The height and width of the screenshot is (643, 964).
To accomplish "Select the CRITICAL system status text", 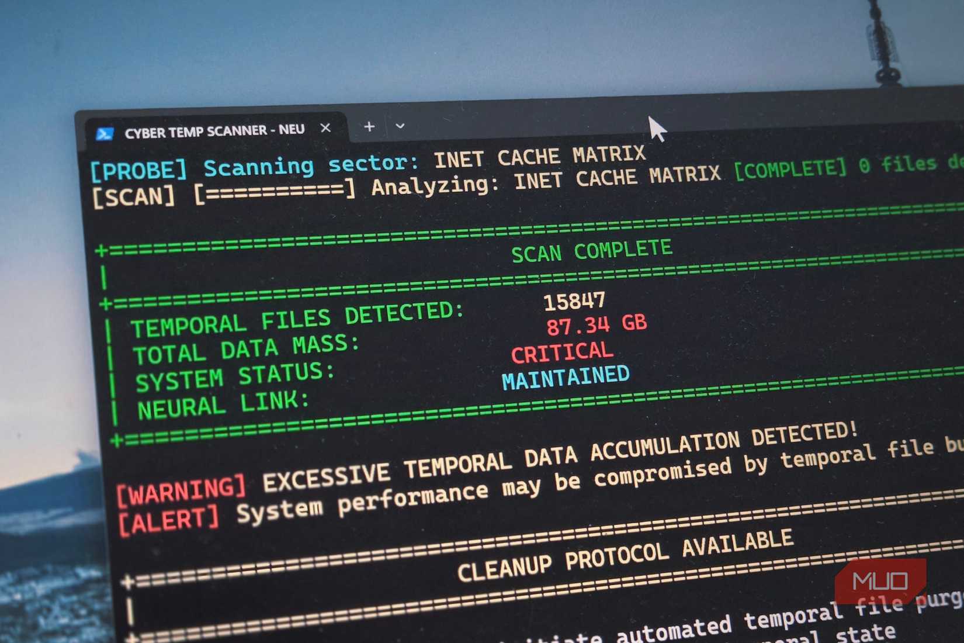I will click(x=562, y=350).
